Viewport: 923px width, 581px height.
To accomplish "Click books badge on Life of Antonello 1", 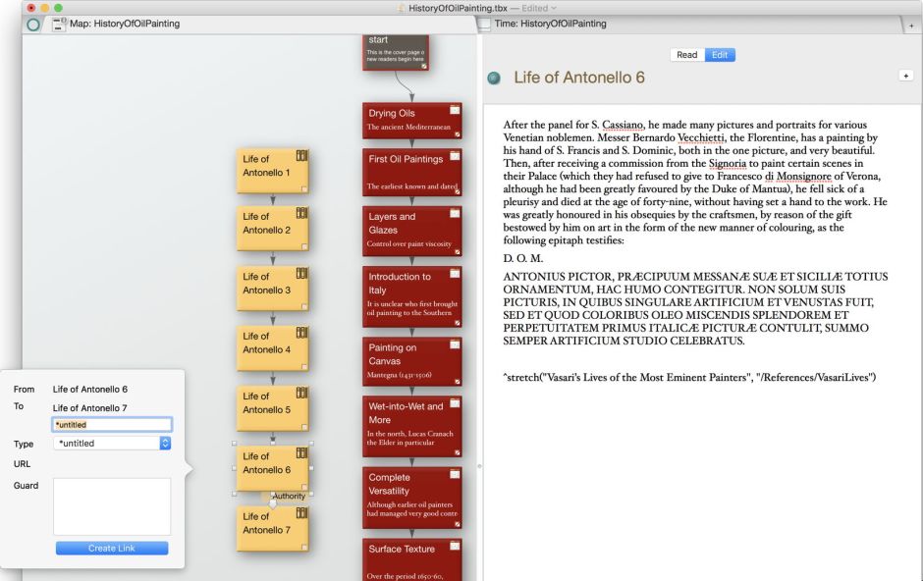I will [301, 156].
